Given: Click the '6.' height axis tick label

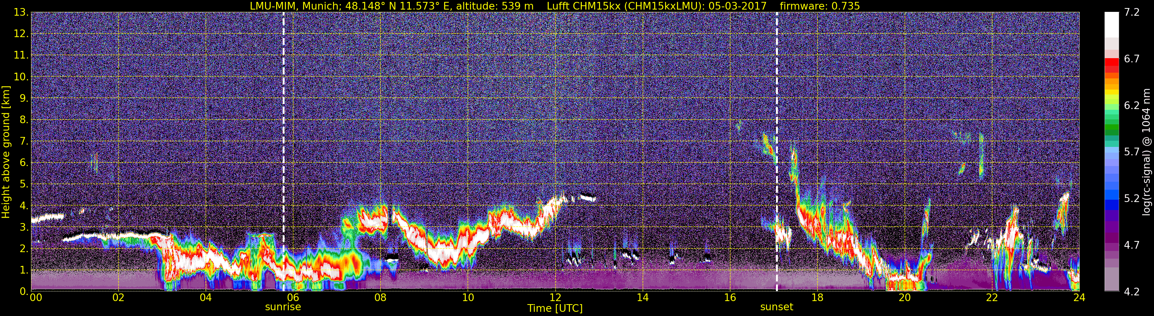Looking at the screenshot, I should pyautogui.click(x=24, y=163).
